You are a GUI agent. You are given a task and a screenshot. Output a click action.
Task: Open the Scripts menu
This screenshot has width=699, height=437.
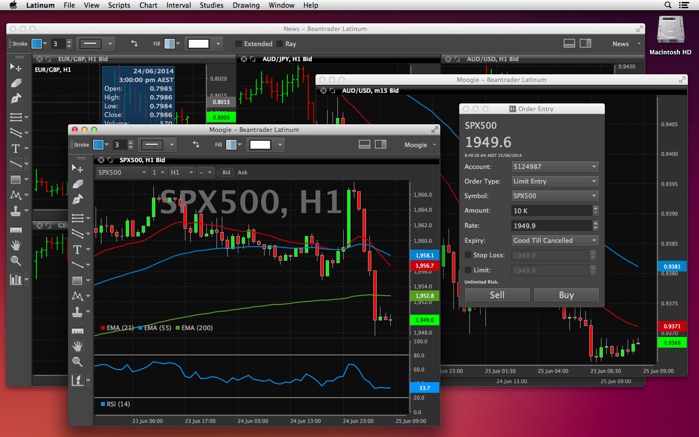point(119,5)
